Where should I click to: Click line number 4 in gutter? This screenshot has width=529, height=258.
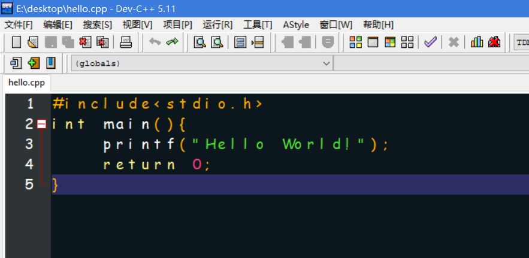[30, 165]
